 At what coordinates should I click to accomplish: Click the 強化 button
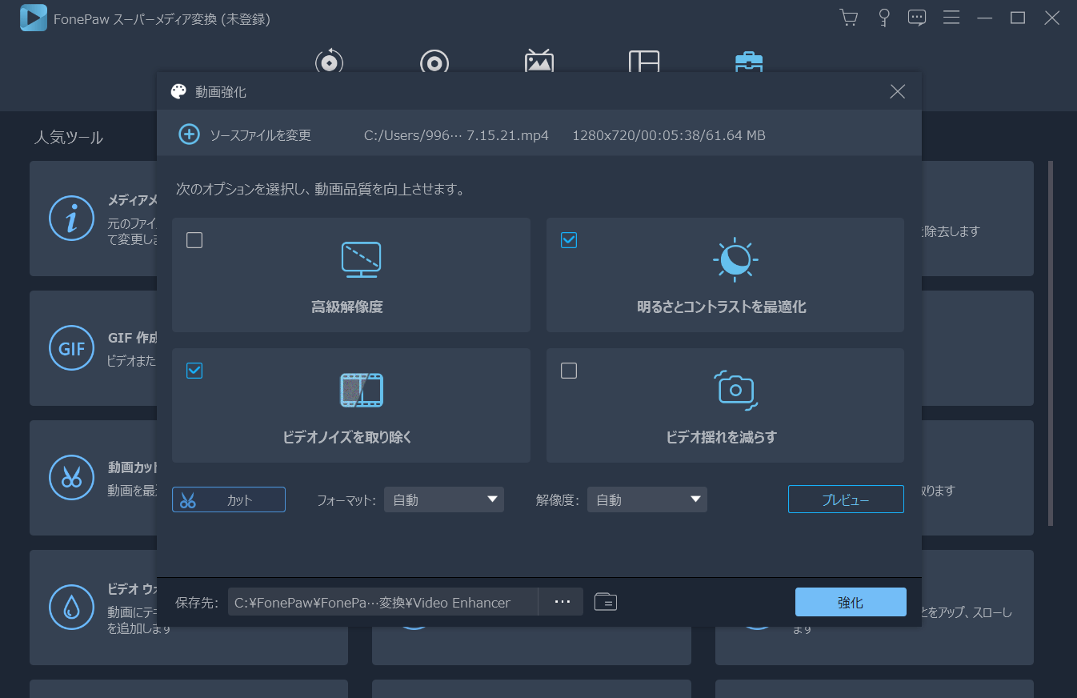pos(851,603)
